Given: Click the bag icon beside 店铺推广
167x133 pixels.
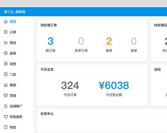Looking at the screenshot, I should [x=6, y=106].
